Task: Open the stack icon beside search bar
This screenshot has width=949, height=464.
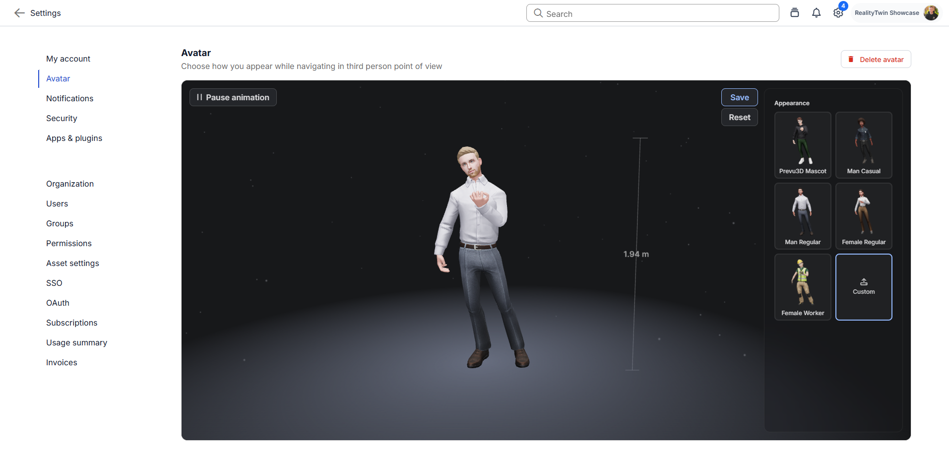Action: coord(794,13)
